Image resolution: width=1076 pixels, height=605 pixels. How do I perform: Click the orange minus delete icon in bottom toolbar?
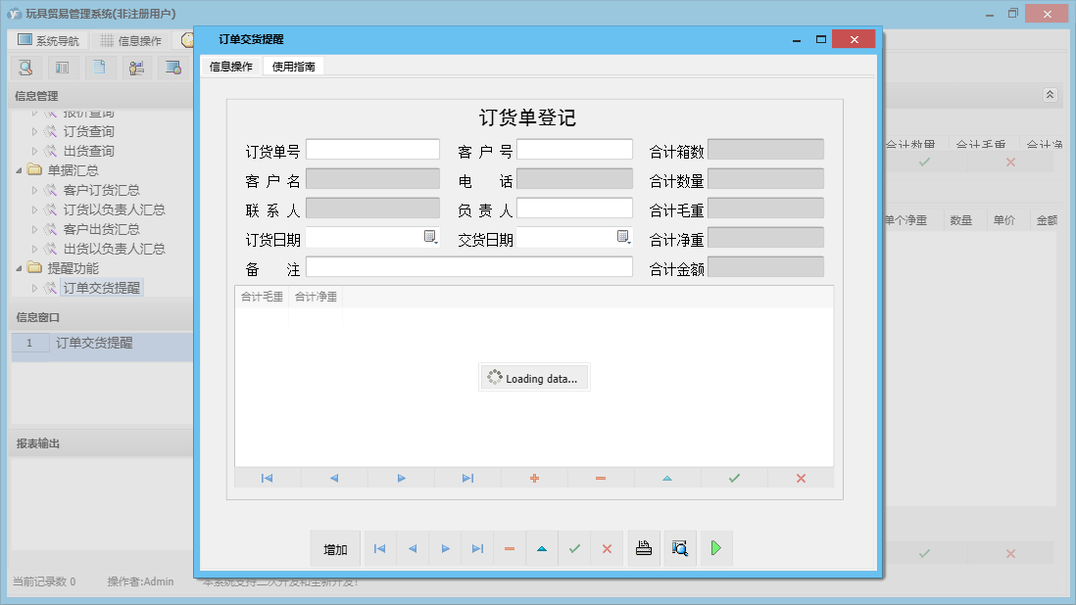coord(510,549)
